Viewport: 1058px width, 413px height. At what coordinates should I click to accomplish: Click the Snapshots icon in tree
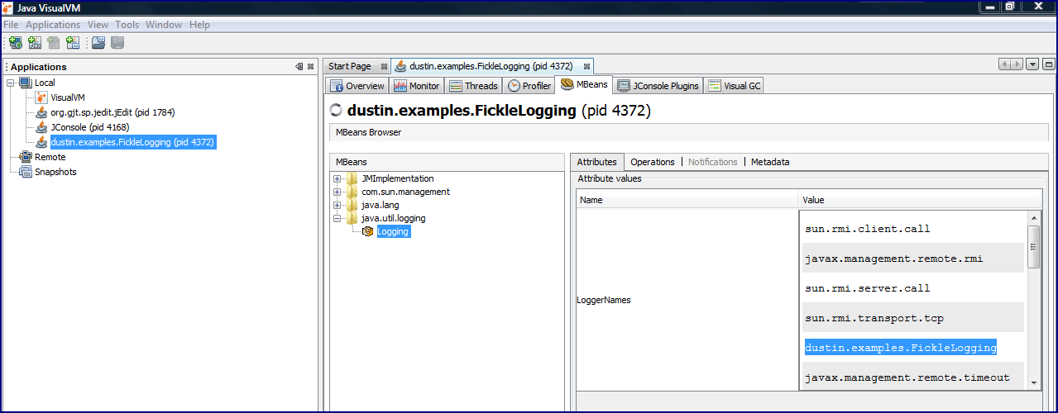click(25, 172)
